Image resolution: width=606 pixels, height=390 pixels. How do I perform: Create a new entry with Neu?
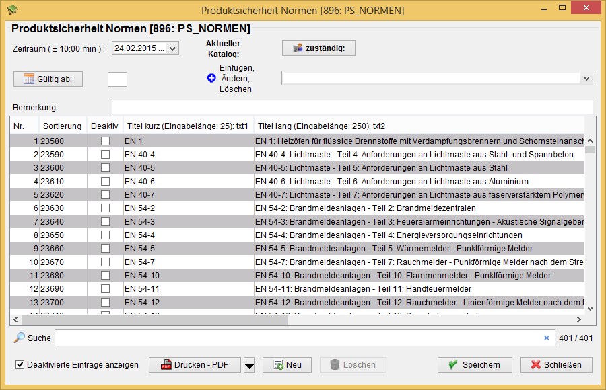point(287,364)
